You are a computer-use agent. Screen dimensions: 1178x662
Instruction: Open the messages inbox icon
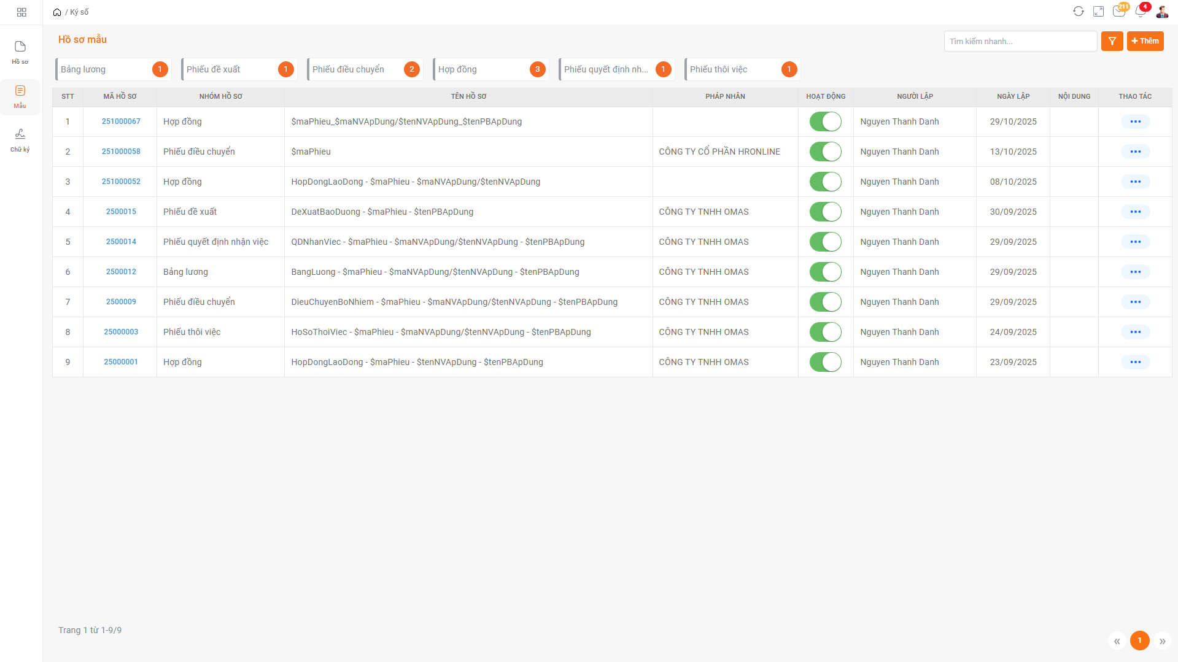[x=1118, y=12]
